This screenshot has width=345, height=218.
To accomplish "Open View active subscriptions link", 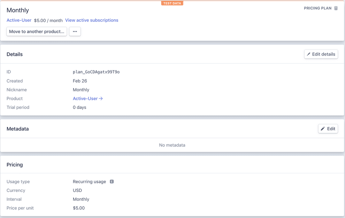I will 92,20.
